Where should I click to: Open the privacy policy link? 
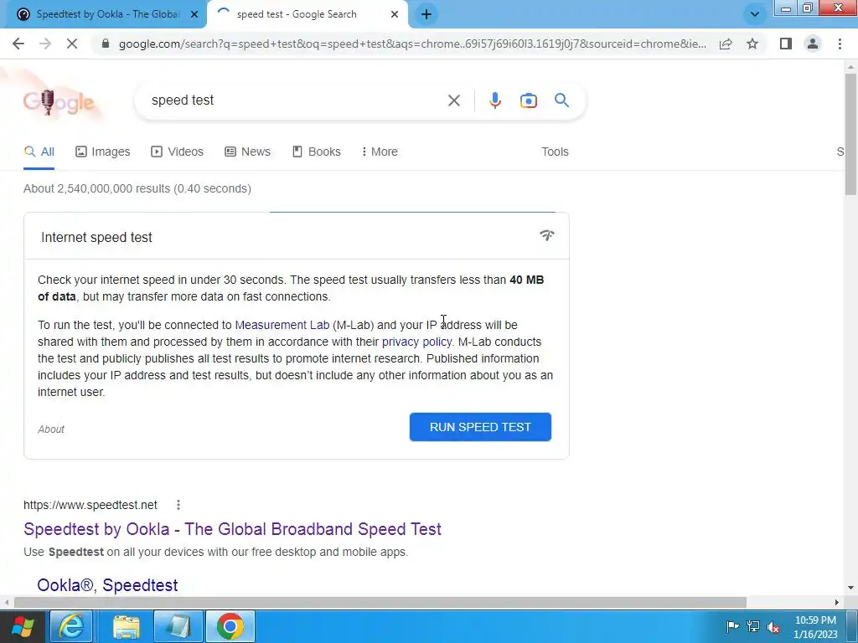point(417,342)
